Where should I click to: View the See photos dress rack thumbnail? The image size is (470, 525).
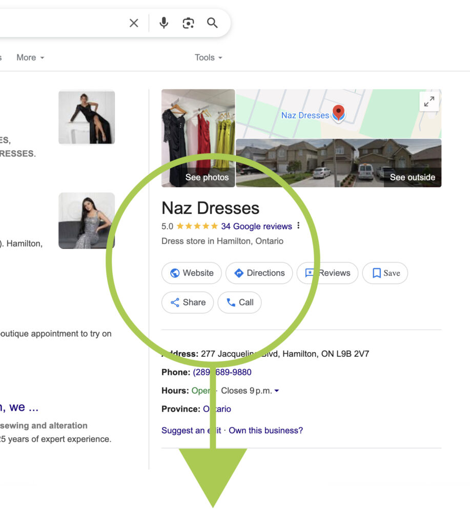pyautogui.click(x=198, y=138)
